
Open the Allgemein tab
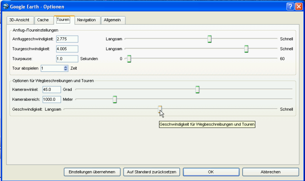114,20
